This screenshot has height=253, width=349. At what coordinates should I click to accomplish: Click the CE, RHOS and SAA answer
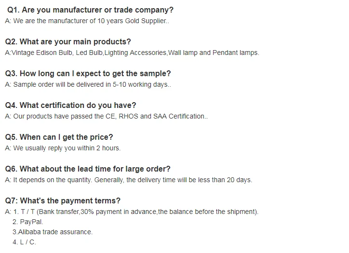tap(106, 116)
